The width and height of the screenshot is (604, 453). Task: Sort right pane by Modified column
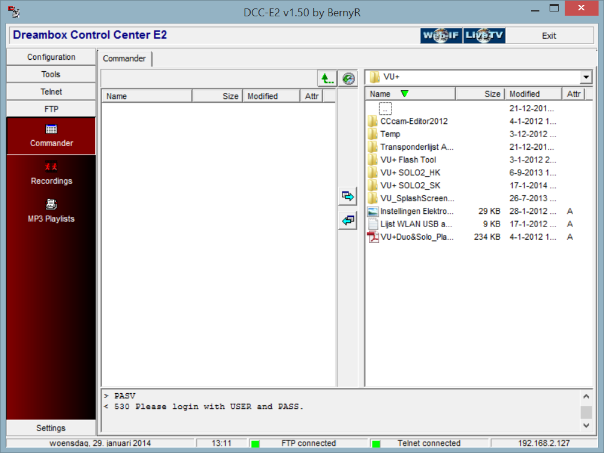(x=533, y=94)
